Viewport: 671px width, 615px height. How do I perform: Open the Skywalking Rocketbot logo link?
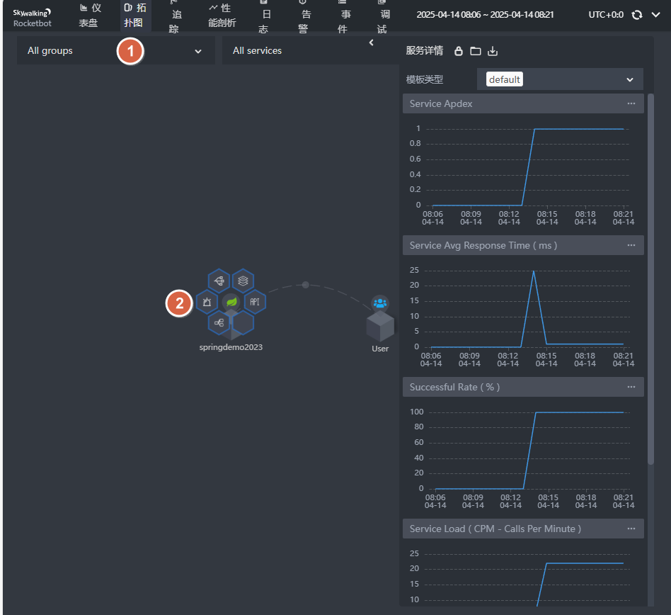32,18
